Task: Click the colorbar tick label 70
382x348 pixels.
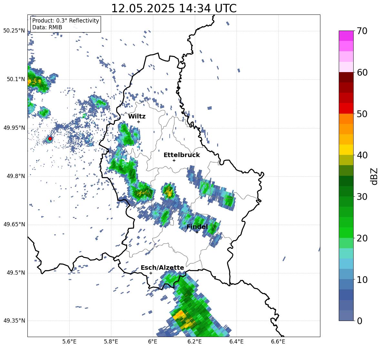Action: [x=362, y=31]
